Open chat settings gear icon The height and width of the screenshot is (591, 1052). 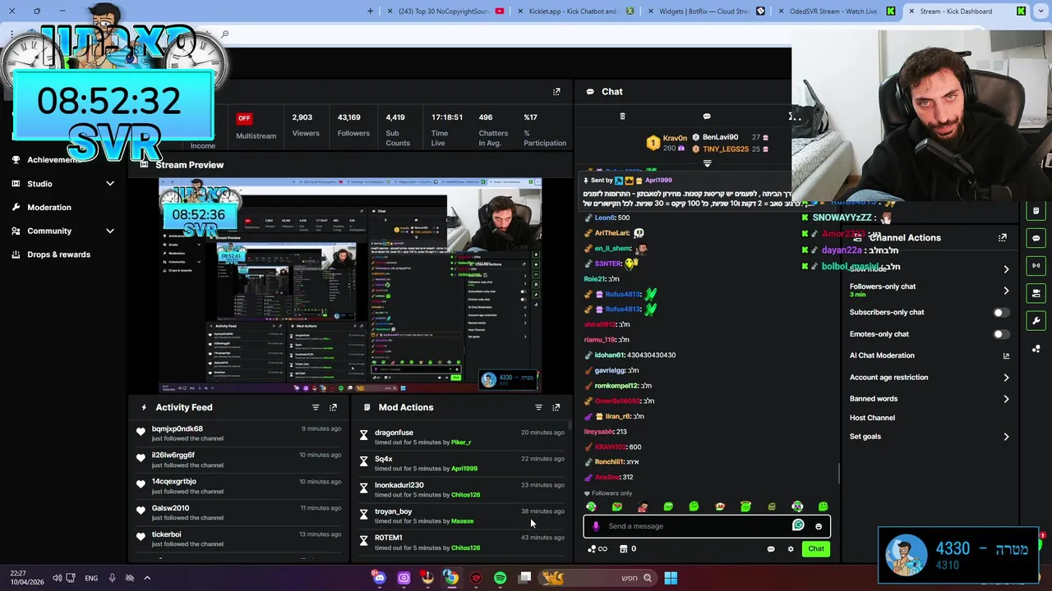click(791, 549)
